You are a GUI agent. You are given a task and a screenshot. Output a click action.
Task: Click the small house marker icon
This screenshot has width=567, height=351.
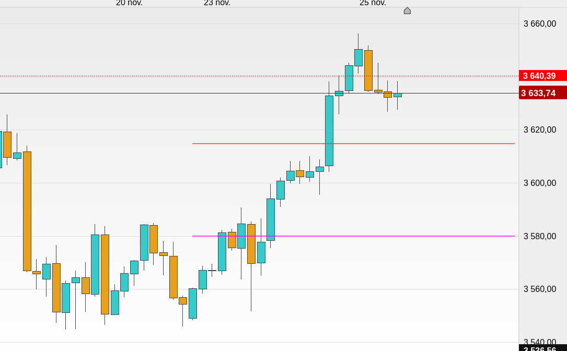[407, 10]
